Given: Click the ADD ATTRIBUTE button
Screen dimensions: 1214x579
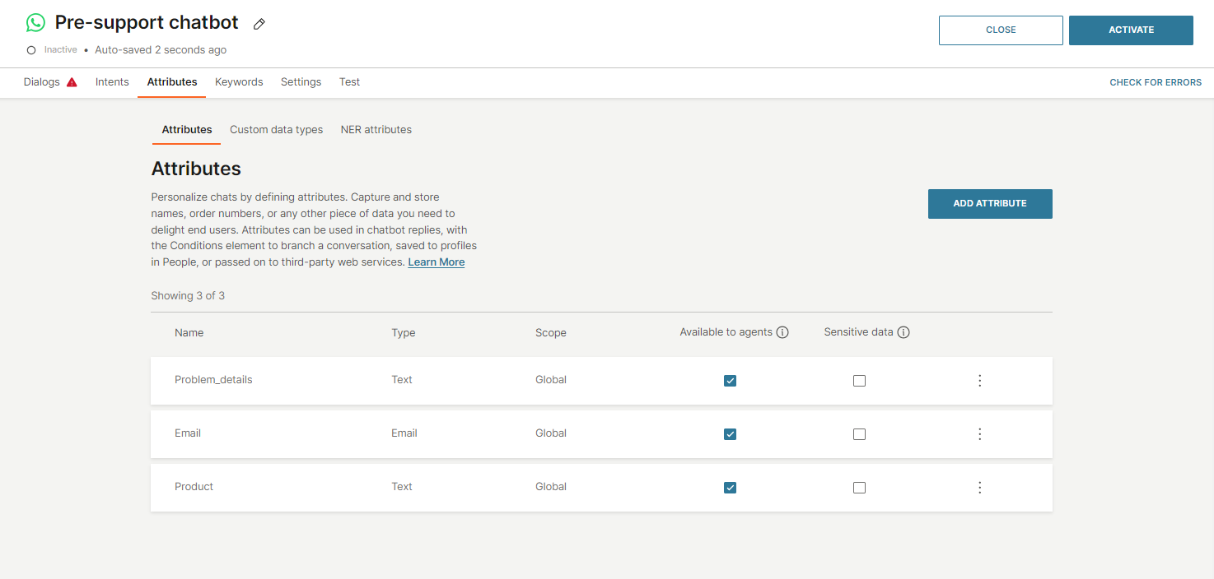Looking at the screenshot, I should point(990,203).
